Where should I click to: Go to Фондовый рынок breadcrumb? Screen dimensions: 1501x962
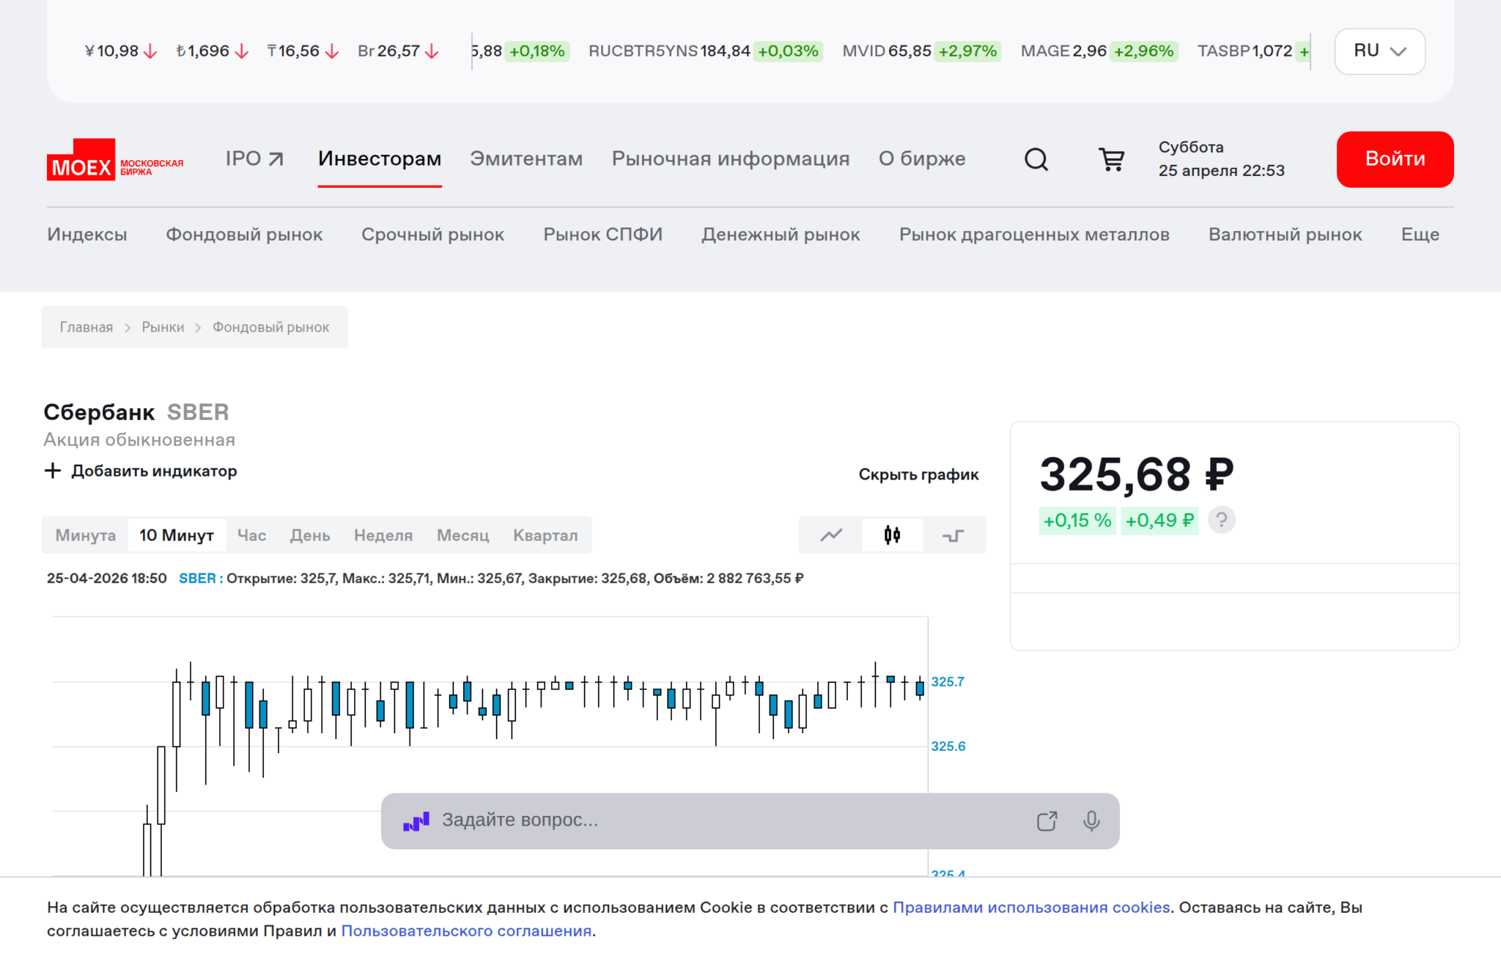coord(271,327)
